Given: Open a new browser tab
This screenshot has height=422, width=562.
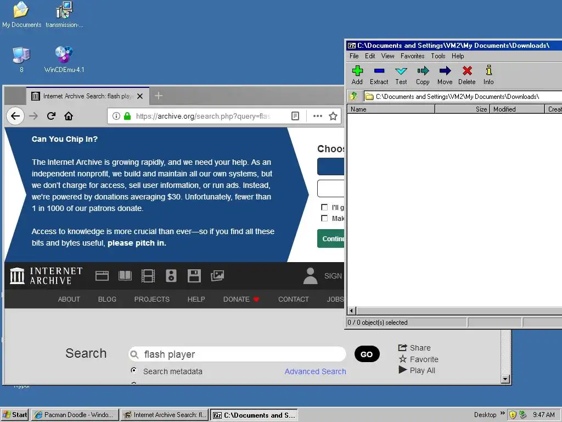Looking at the screenshot, I should point(159,96).
